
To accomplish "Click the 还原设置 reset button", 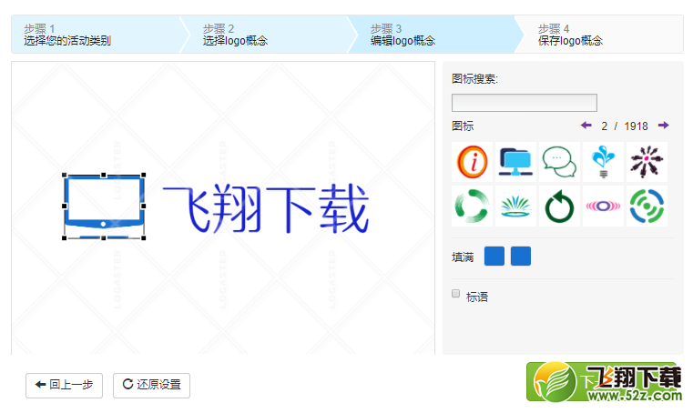I will tap(151, 385).
